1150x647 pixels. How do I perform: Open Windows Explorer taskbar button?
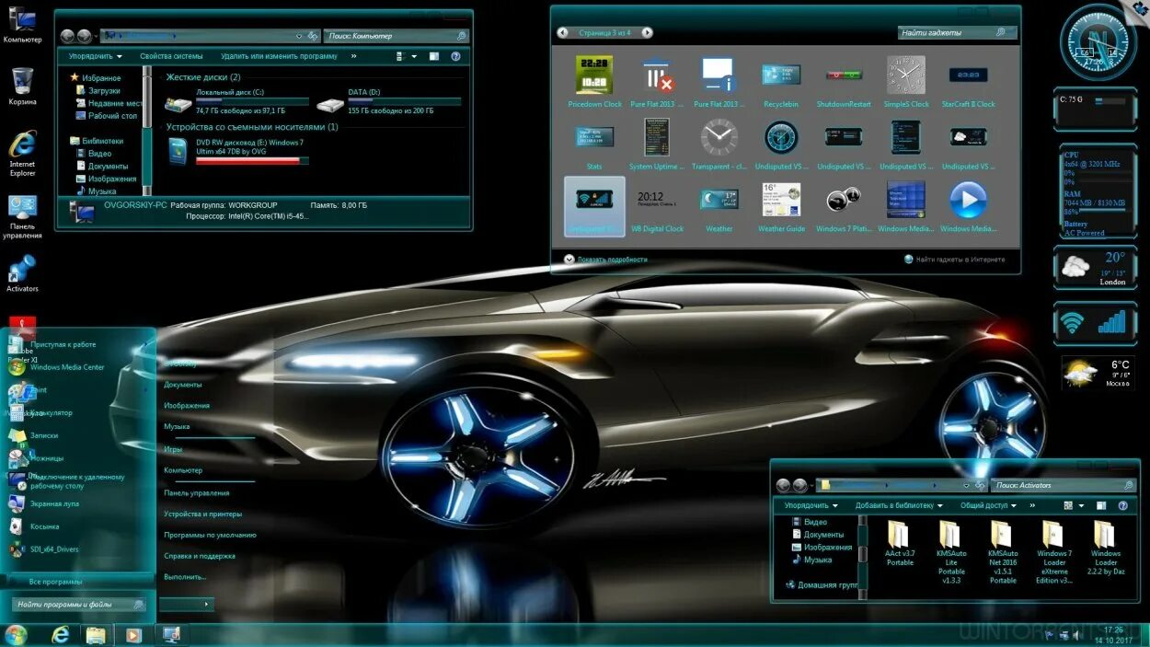click(96, 635)
